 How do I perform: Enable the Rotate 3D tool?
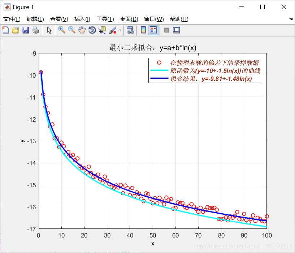pyautogui.click(x=92, y=30)
